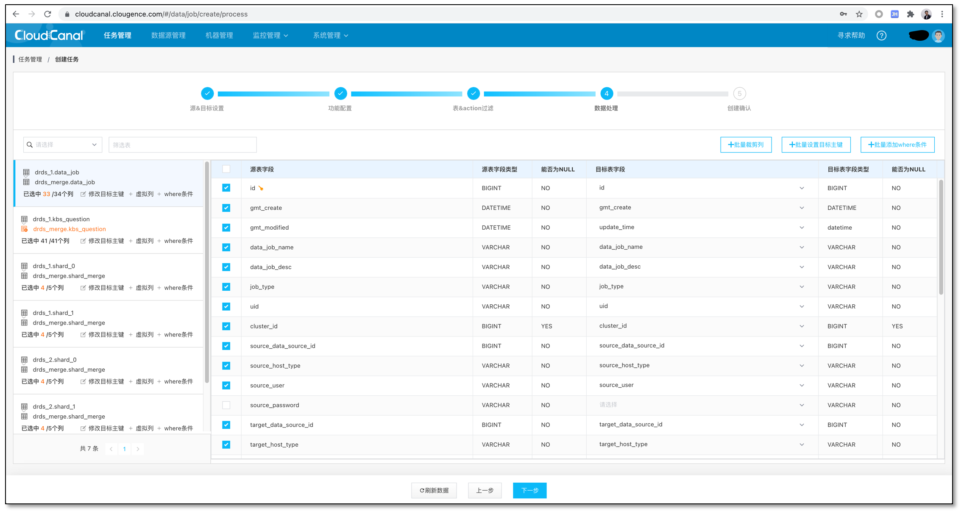The height and width of the screenshot is (517, 964).
Task: Open the 请选择 search dropdown
Action: pyautogui.click(x=63, y=145)
